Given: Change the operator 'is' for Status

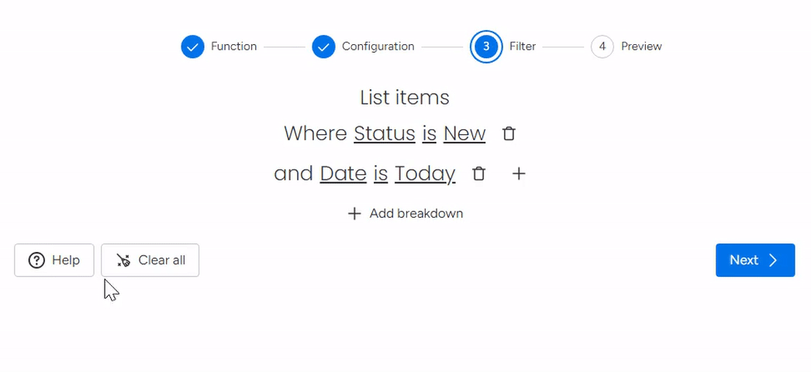Looking at the screenshot, I should [430, 134].
